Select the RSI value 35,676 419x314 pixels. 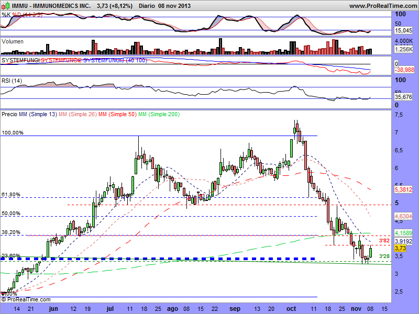click(x=403, y=97)
